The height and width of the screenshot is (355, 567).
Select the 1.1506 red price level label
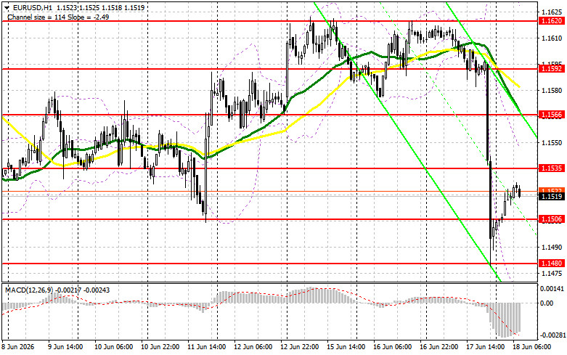tap(551, 219)
